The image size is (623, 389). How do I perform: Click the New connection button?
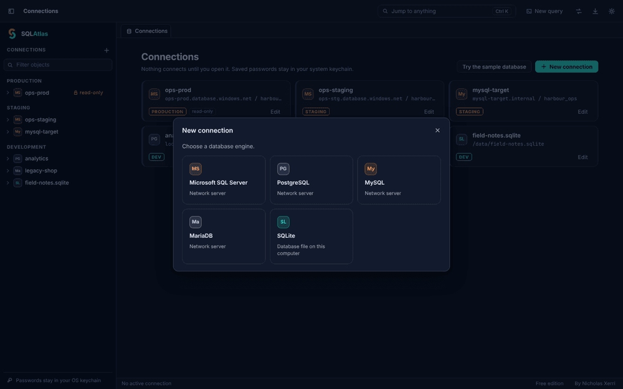click(566, 67)
